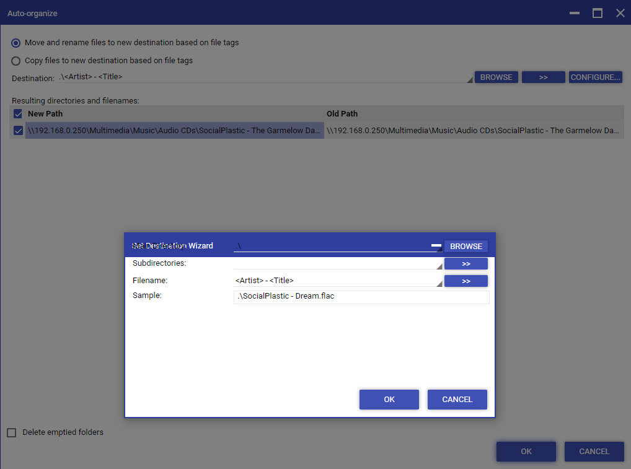Click the >> button beside Subdirectories field

tap(466, 264)
